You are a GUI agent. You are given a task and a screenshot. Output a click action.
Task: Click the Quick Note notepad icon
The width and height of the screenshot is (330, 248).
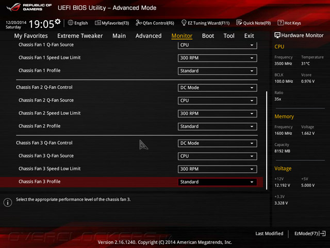[x=239, y=23]
